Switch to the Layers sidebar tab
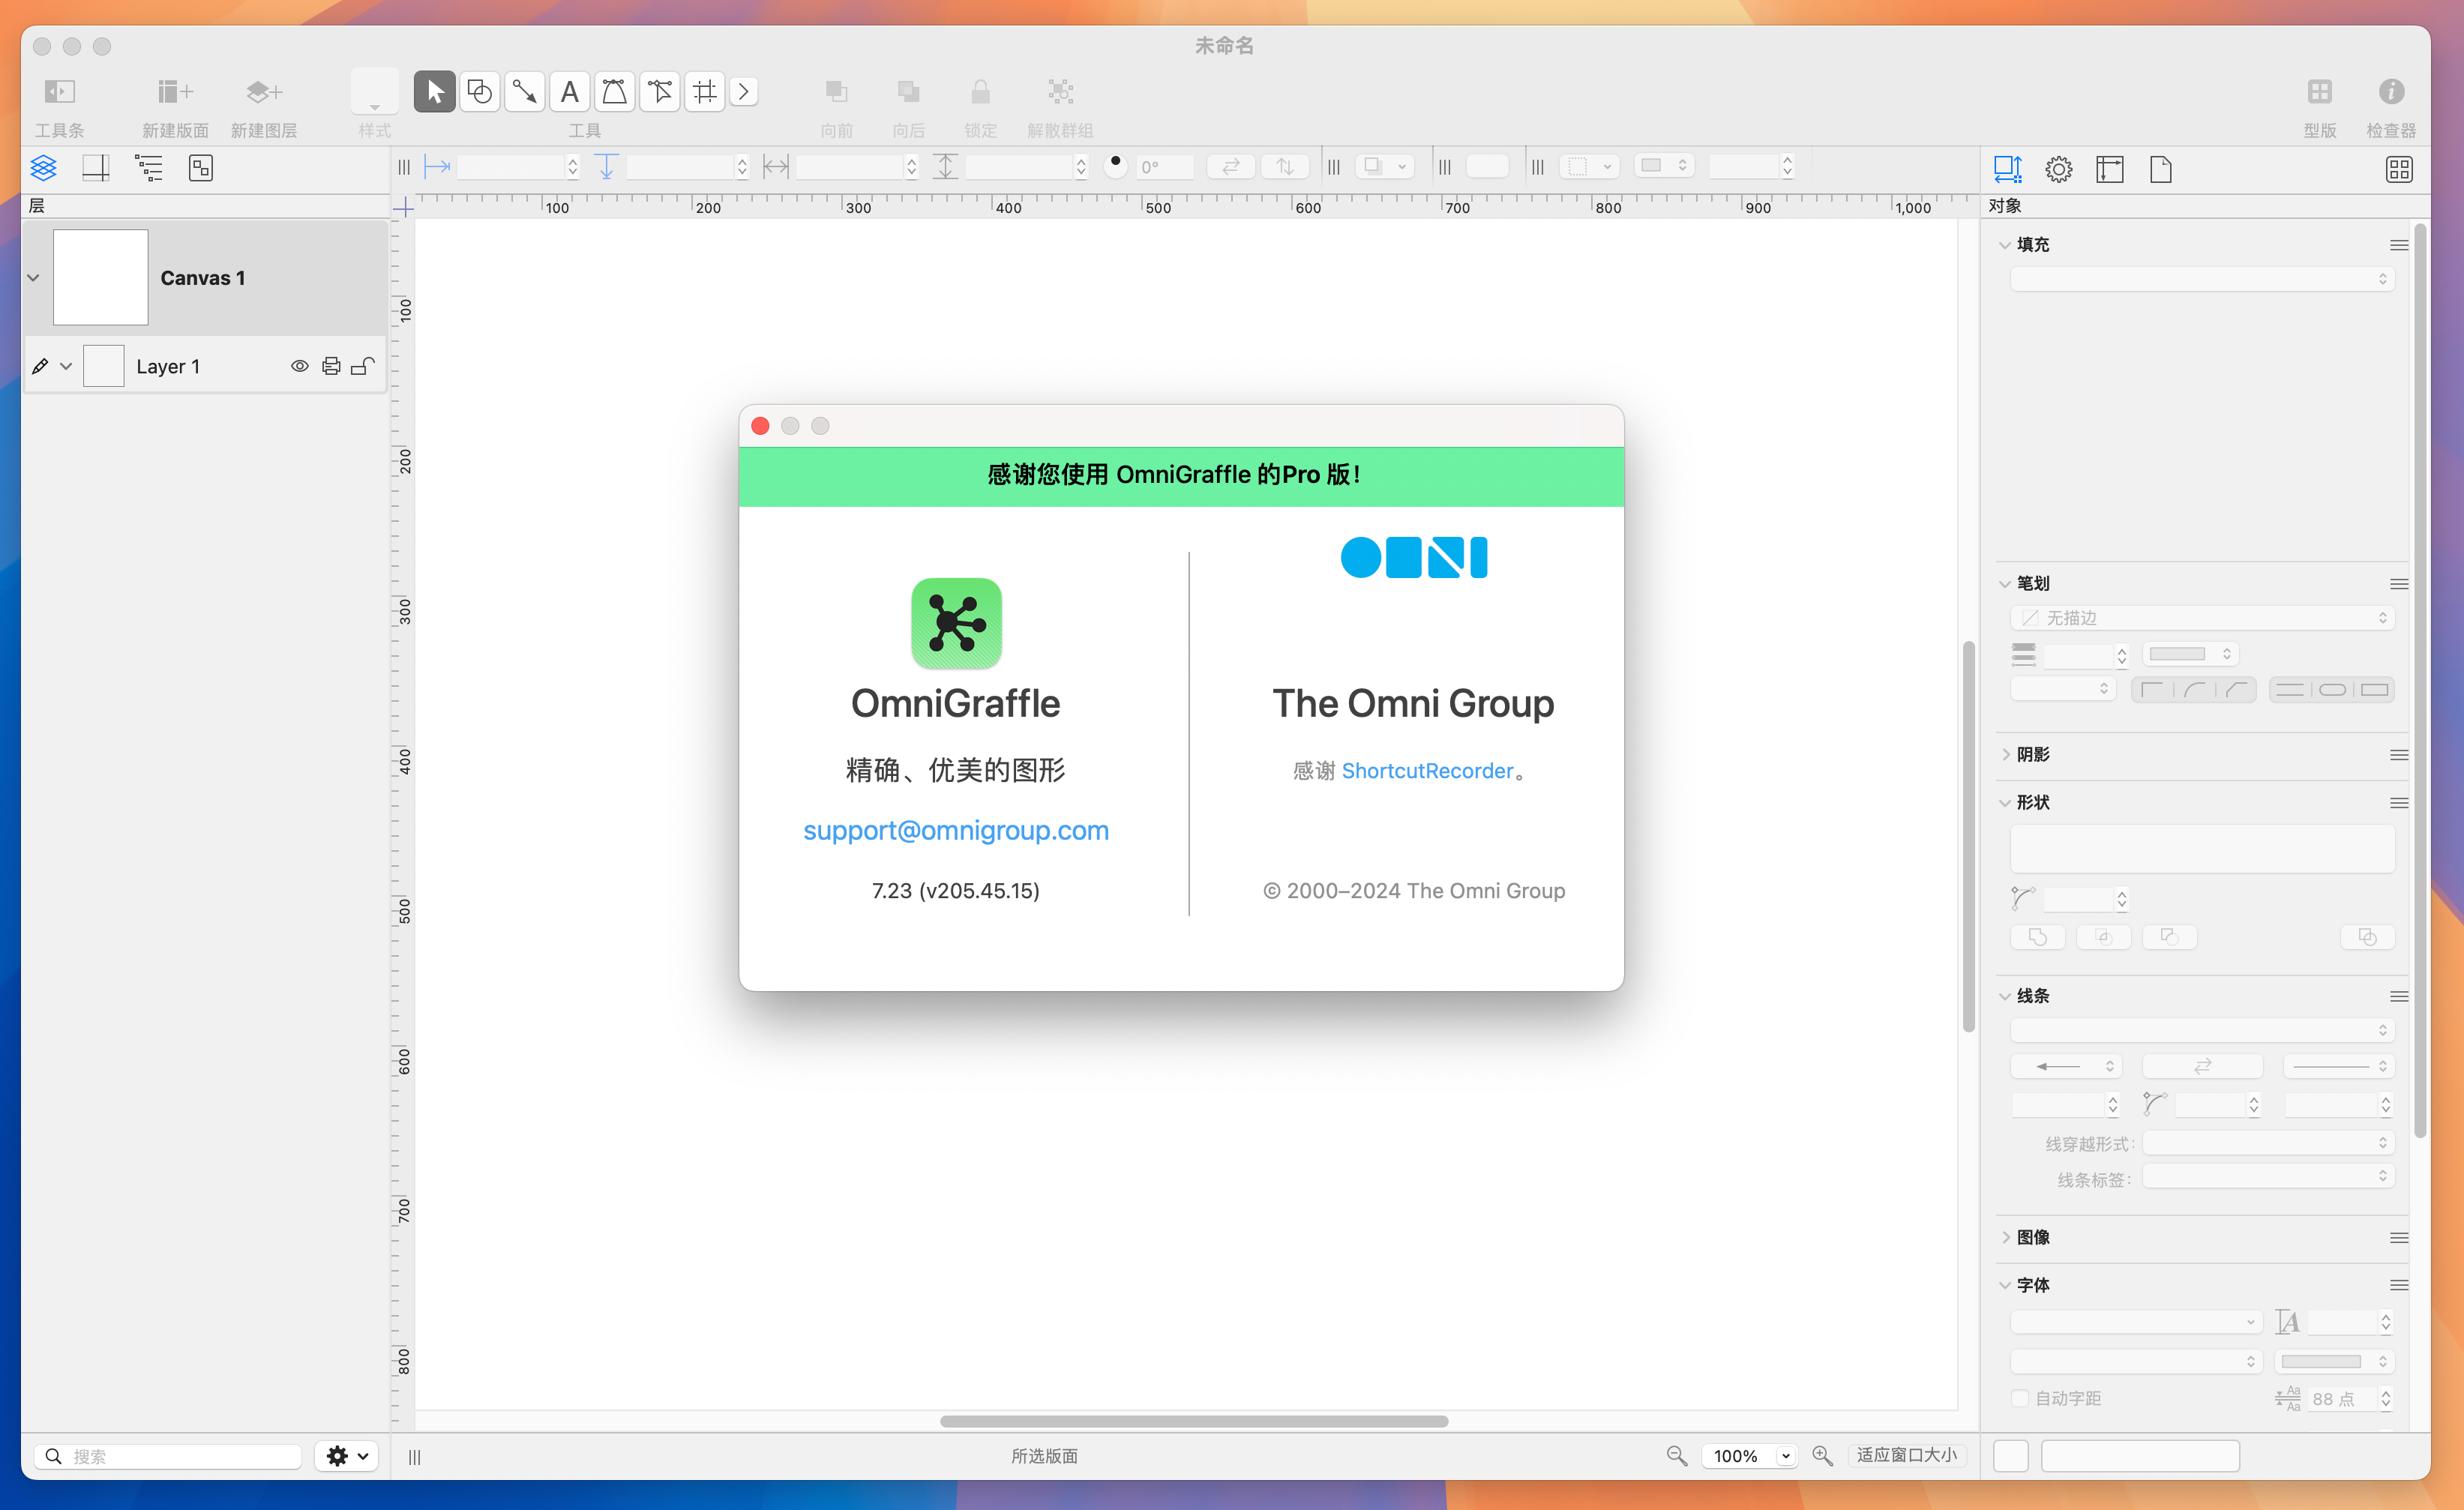This screenshot has width=2464, height=1510. [43, 168]
